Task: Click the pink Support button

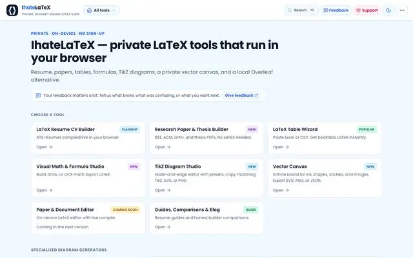Action: click(367, 10)
